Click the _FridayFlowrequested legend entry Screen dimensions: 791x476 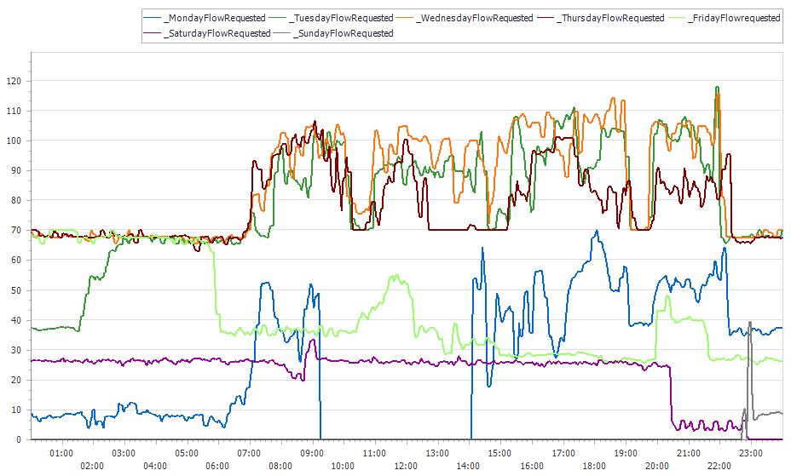pyautogui.click(x=725, y=18)
